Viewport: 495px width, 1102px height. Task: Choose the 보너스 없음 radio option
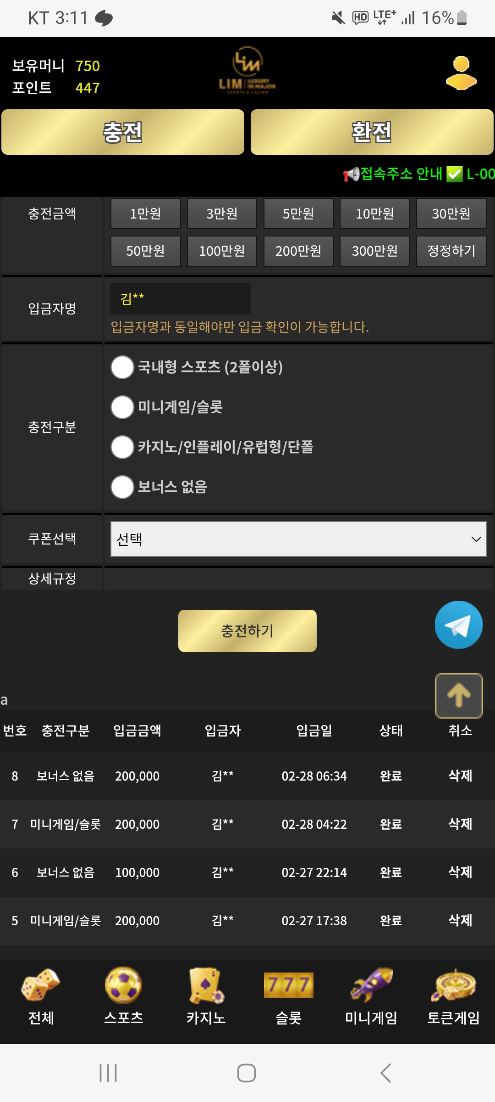[123, 487]
